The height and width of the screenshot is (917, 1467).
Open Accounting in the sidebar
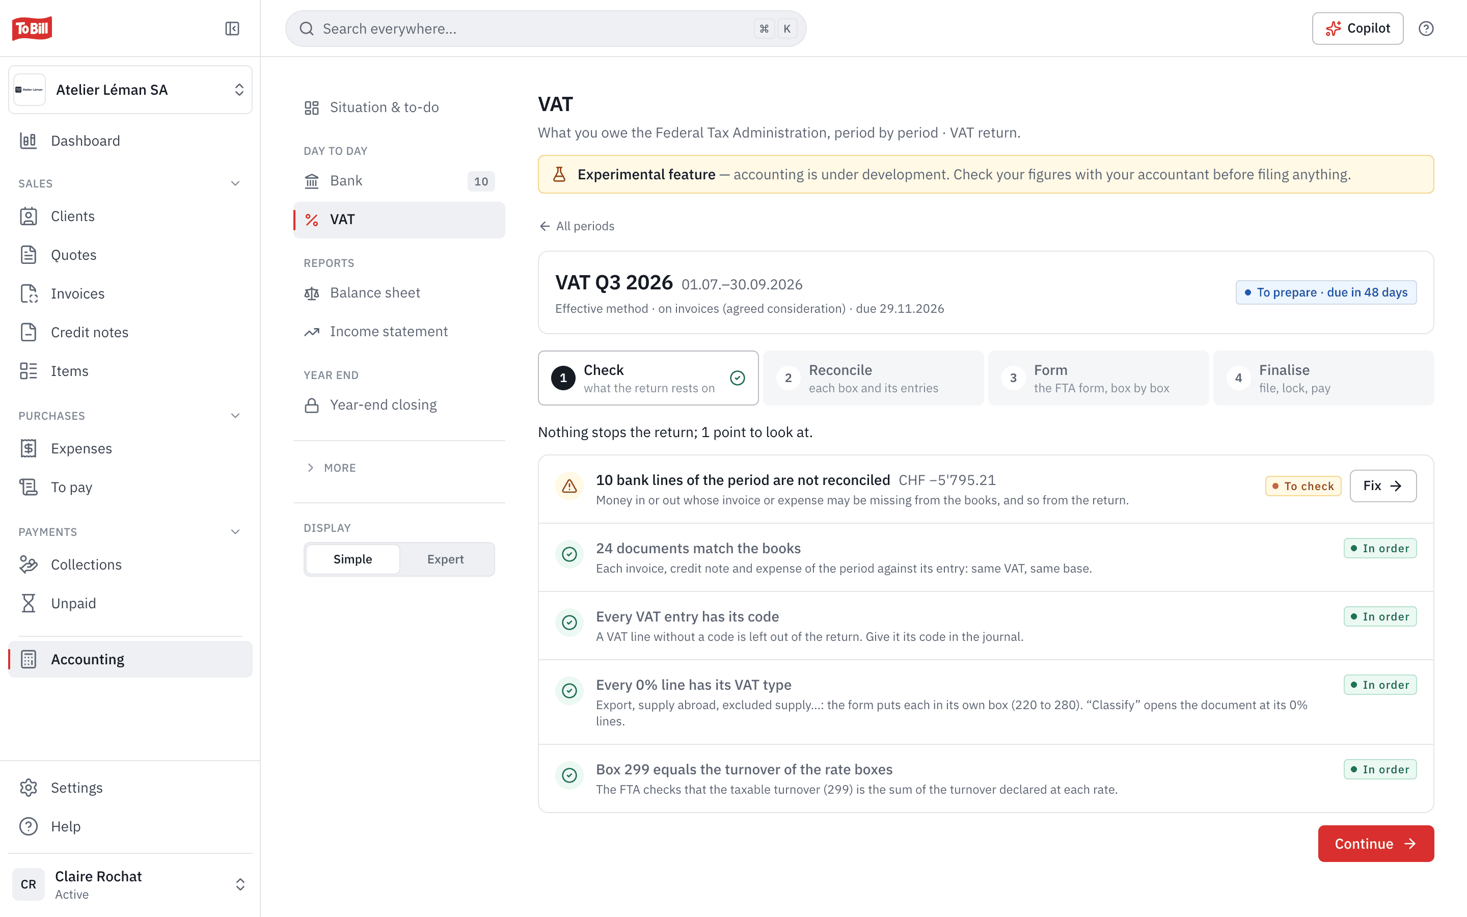point(130,659)
